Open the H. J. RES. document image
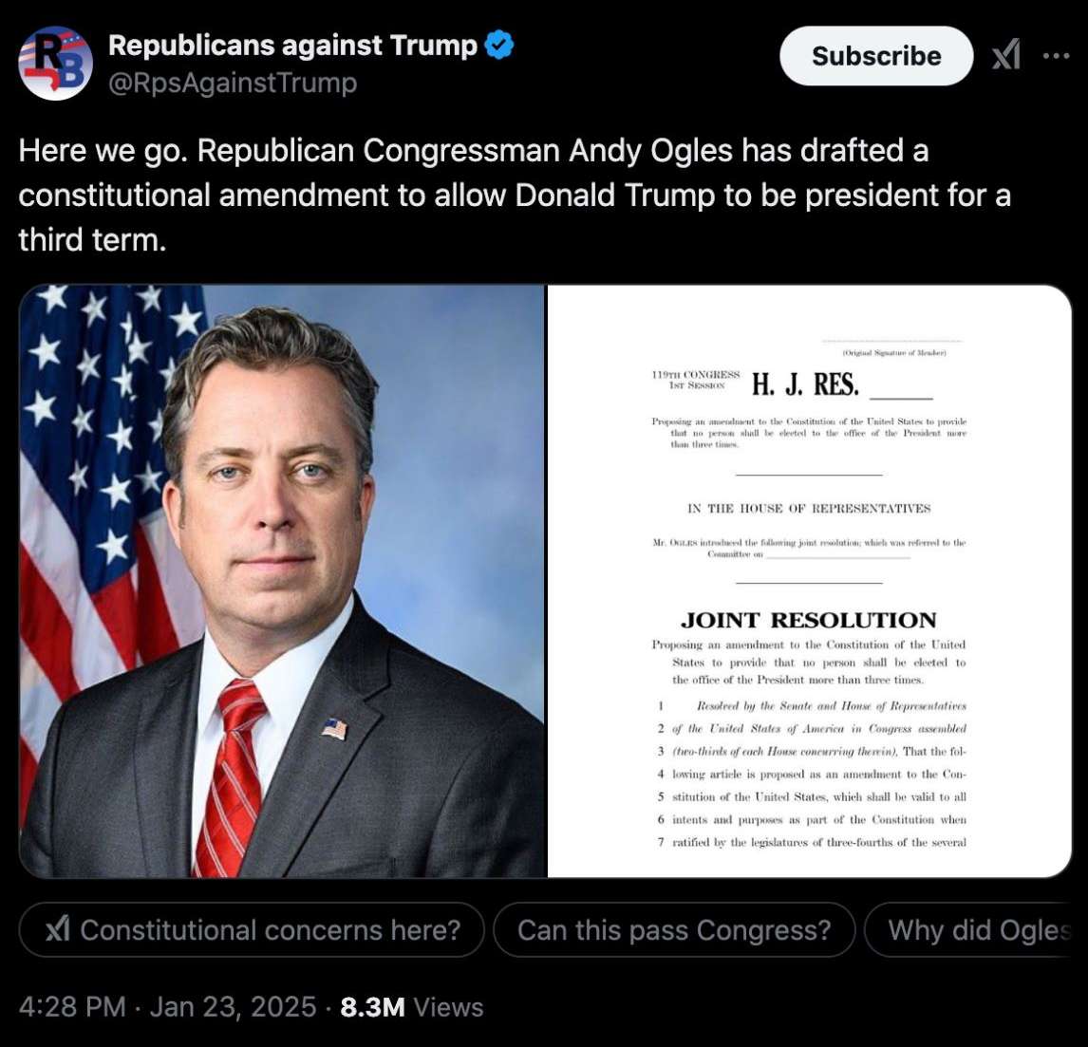 pyautogui.click(x=810, y=582)
